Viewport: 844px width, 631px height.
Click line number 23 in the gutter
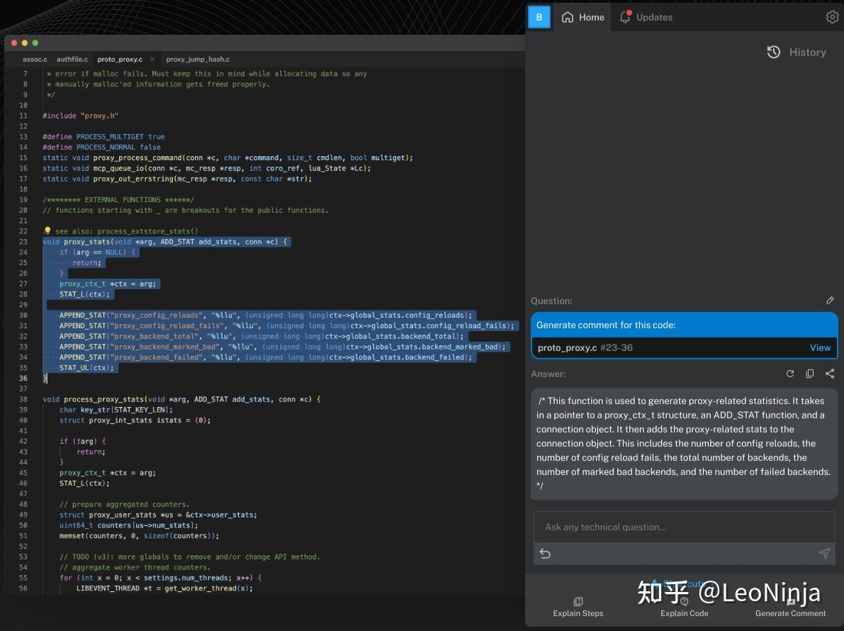tap(23, 242)
